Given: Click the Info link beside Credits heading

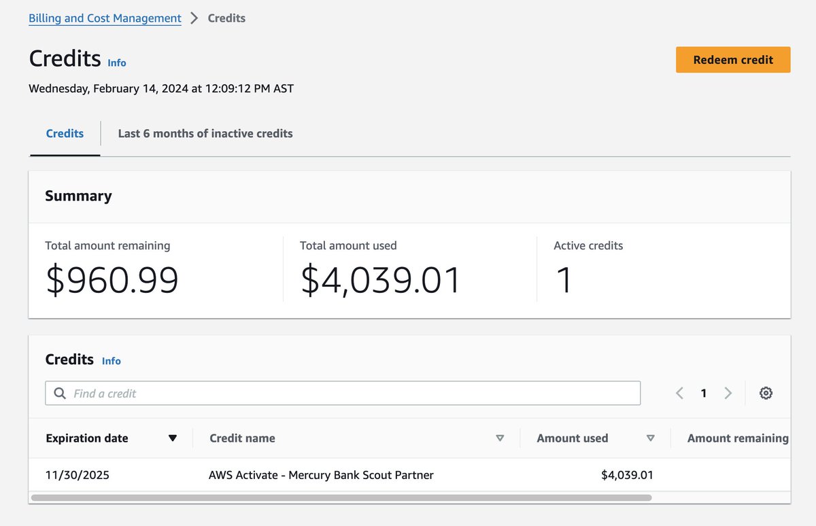Looking at the screenshot, I should coord(117,63).
